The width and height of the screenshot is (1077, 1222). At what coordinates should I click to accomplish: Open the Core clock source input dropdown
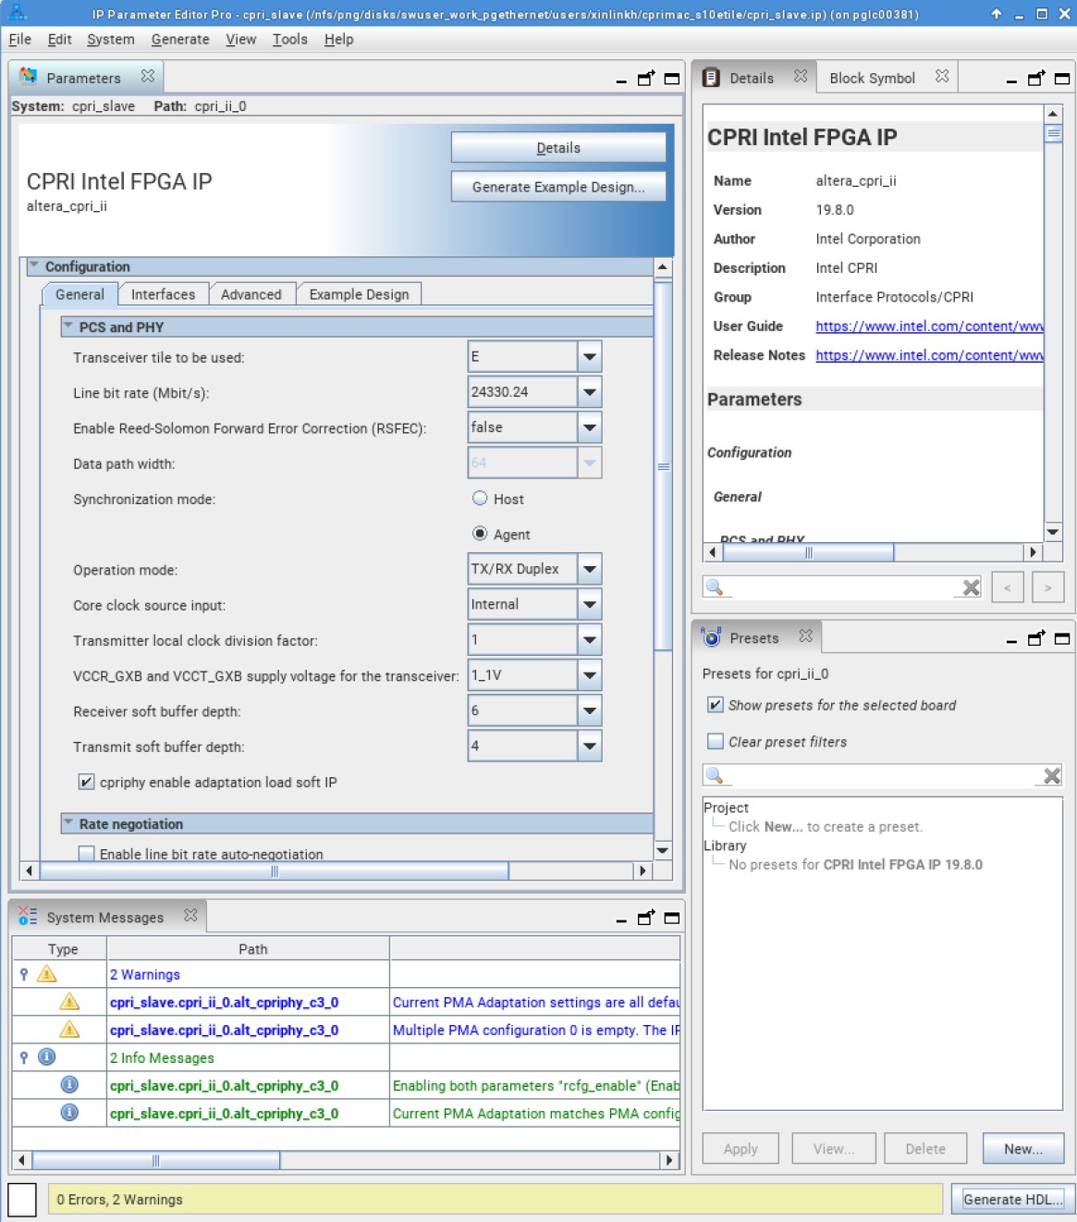coord(590,604)
